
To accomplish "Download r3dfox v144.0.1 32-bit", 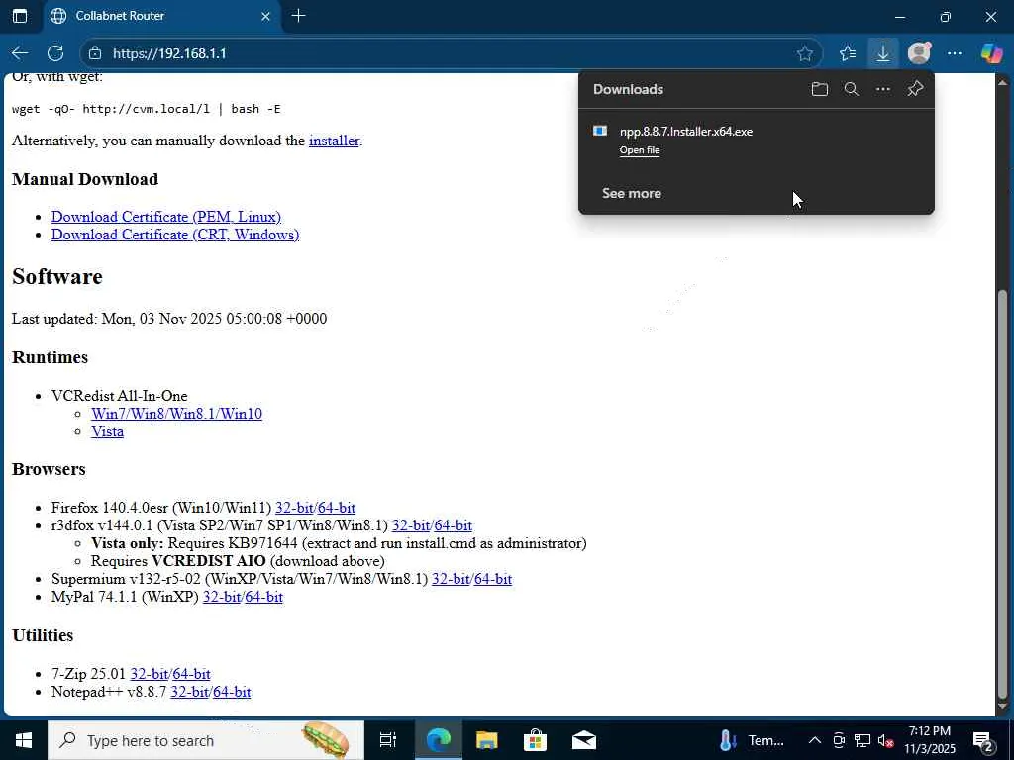I will coord(411,525).
